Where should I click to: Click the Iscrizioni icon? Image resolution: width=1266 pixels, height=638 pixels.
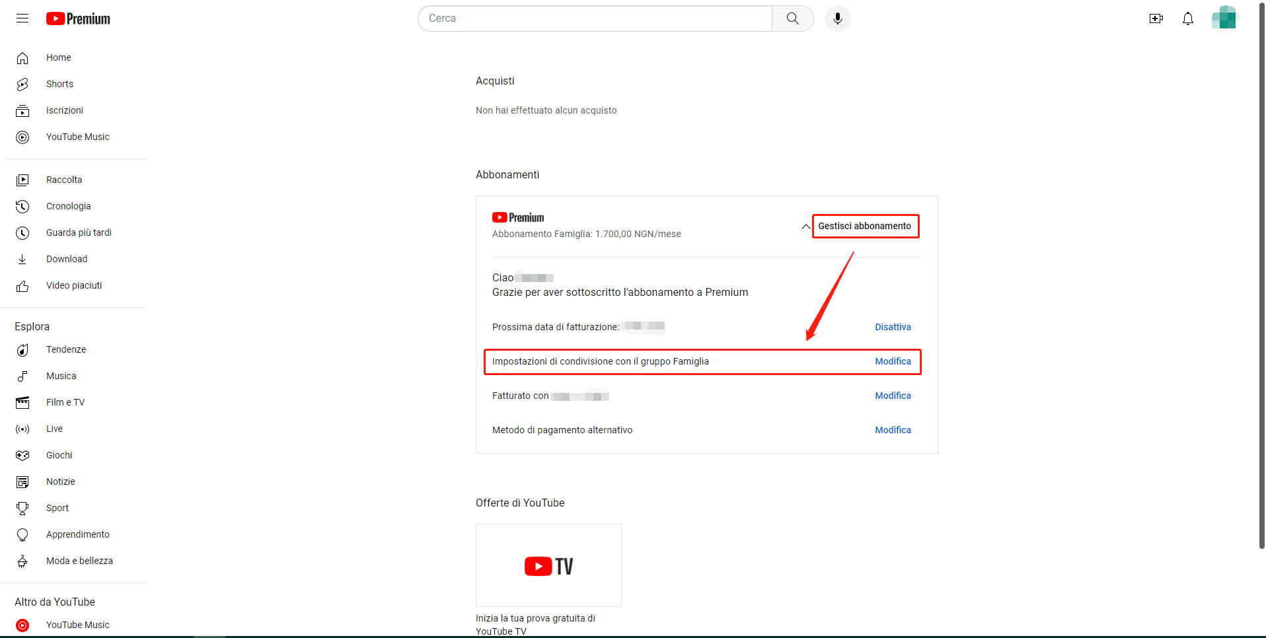(22, 111)
